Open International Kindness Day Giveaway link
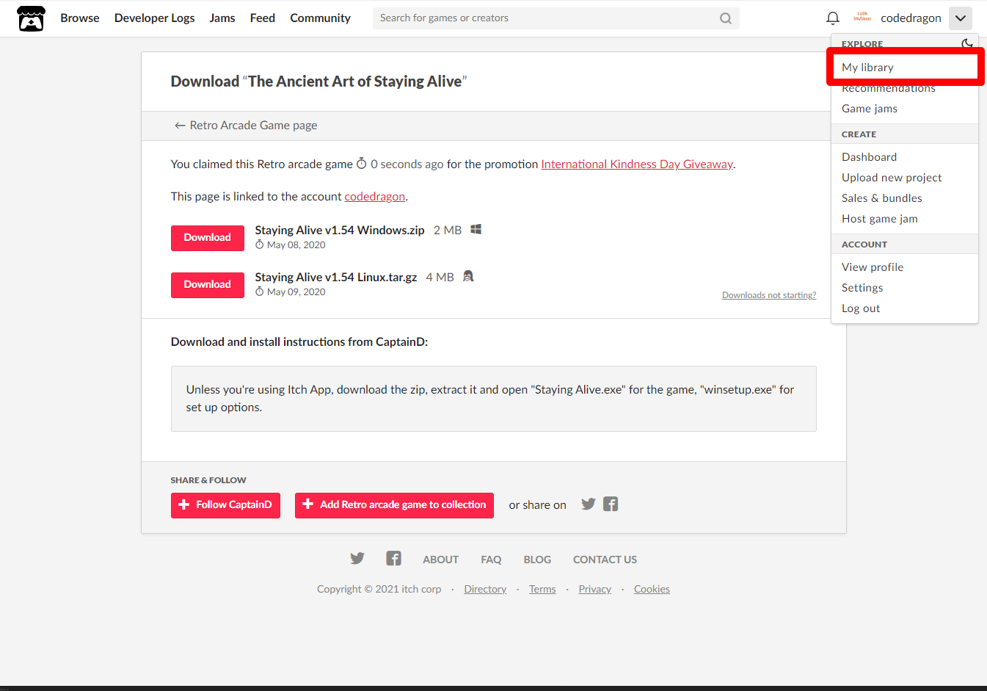 [x=637, y=164]
